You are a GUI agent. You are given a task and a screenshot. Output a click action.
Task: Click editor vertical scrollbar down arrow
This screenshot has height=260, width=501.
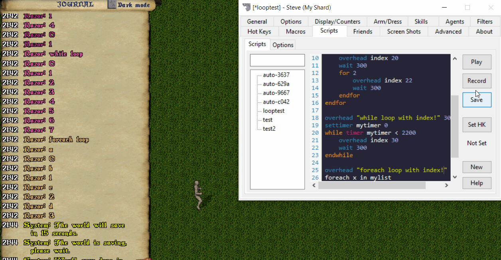(x=455, y=177)
